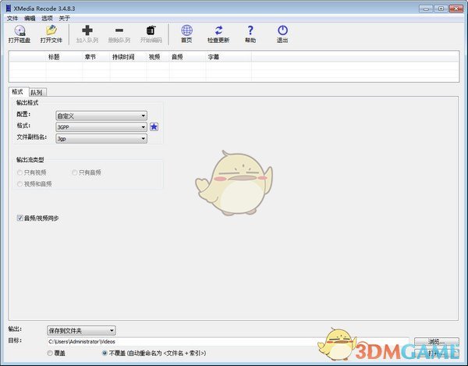Viewport: 468px width, 366px height.
Task: Start encoding with 开始编码 icon
Action: (151, 34)
